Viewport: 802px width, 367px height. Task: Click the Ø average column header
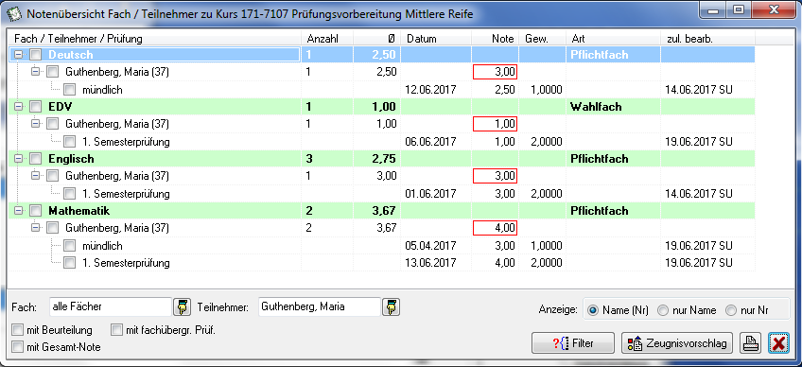[377, 39]
